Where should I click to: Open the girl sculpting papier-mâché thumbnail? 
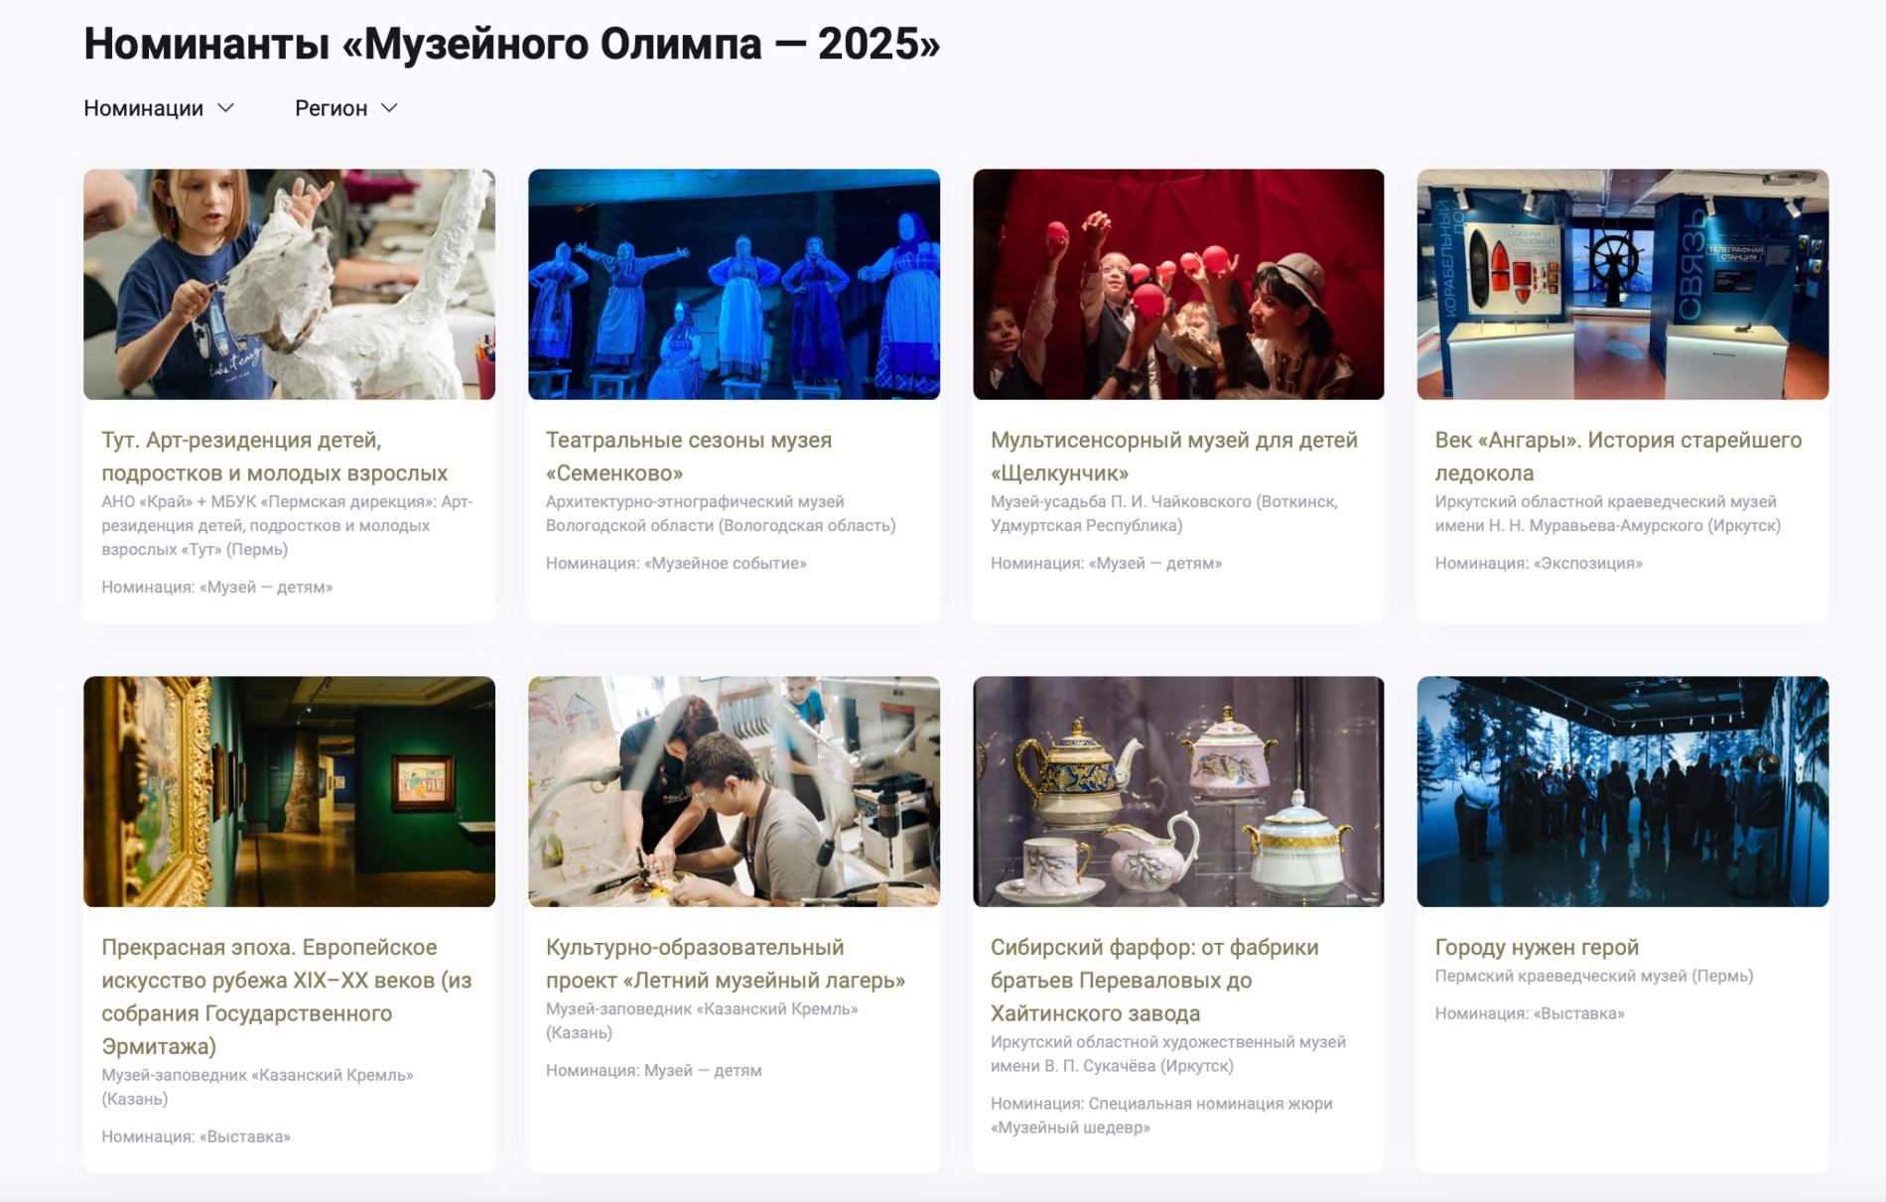click(289, 284)
